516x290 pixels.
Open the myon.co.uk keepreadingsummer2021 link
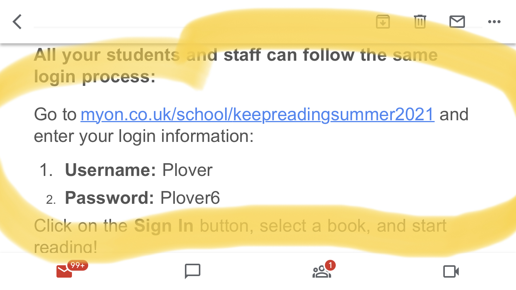[x=257, y=114]
